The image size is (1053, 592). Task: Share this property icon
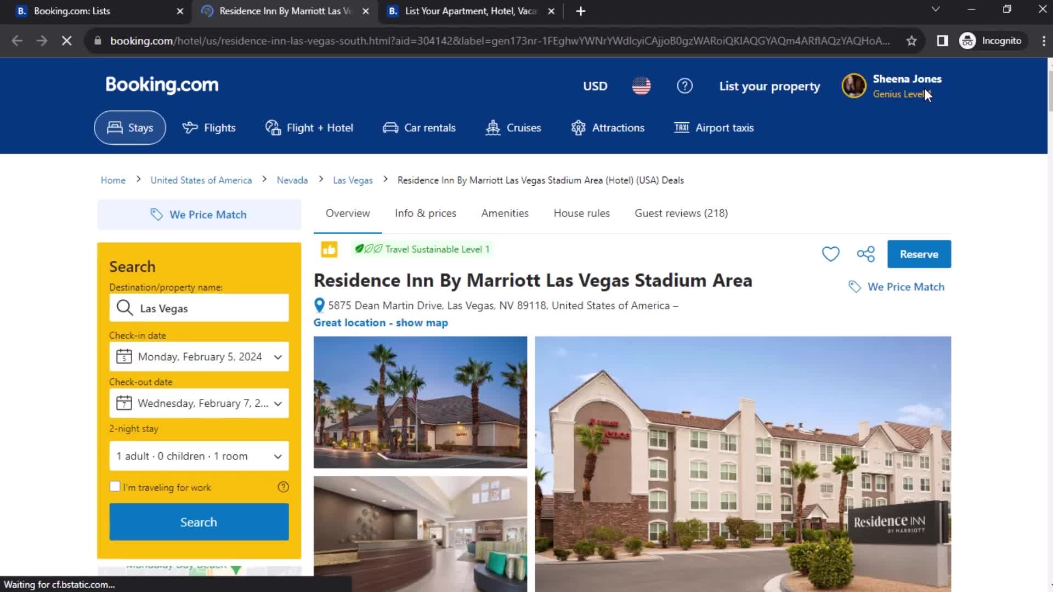[865, 254]
